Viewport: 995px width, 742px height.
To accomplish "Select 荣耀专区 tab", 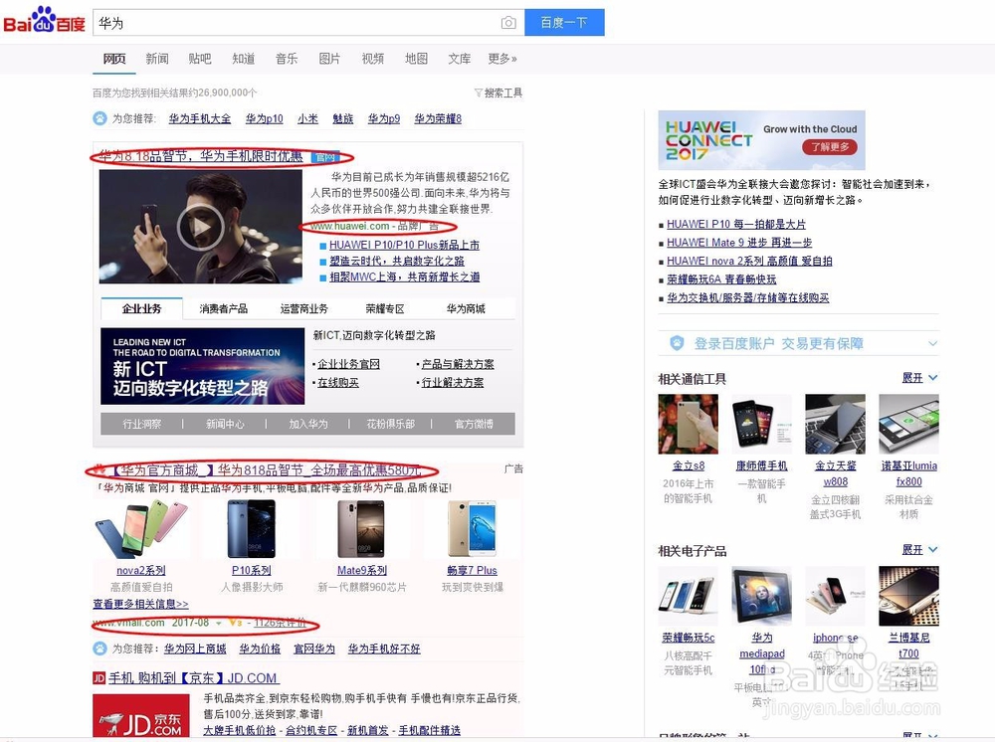I will (384, 308).
